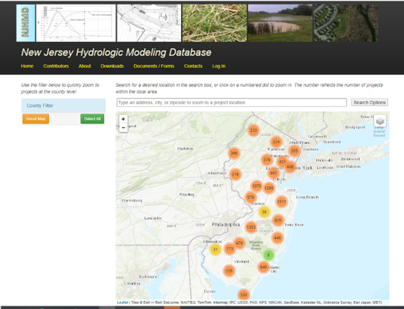Click the pond photo in header

(280, 23)
